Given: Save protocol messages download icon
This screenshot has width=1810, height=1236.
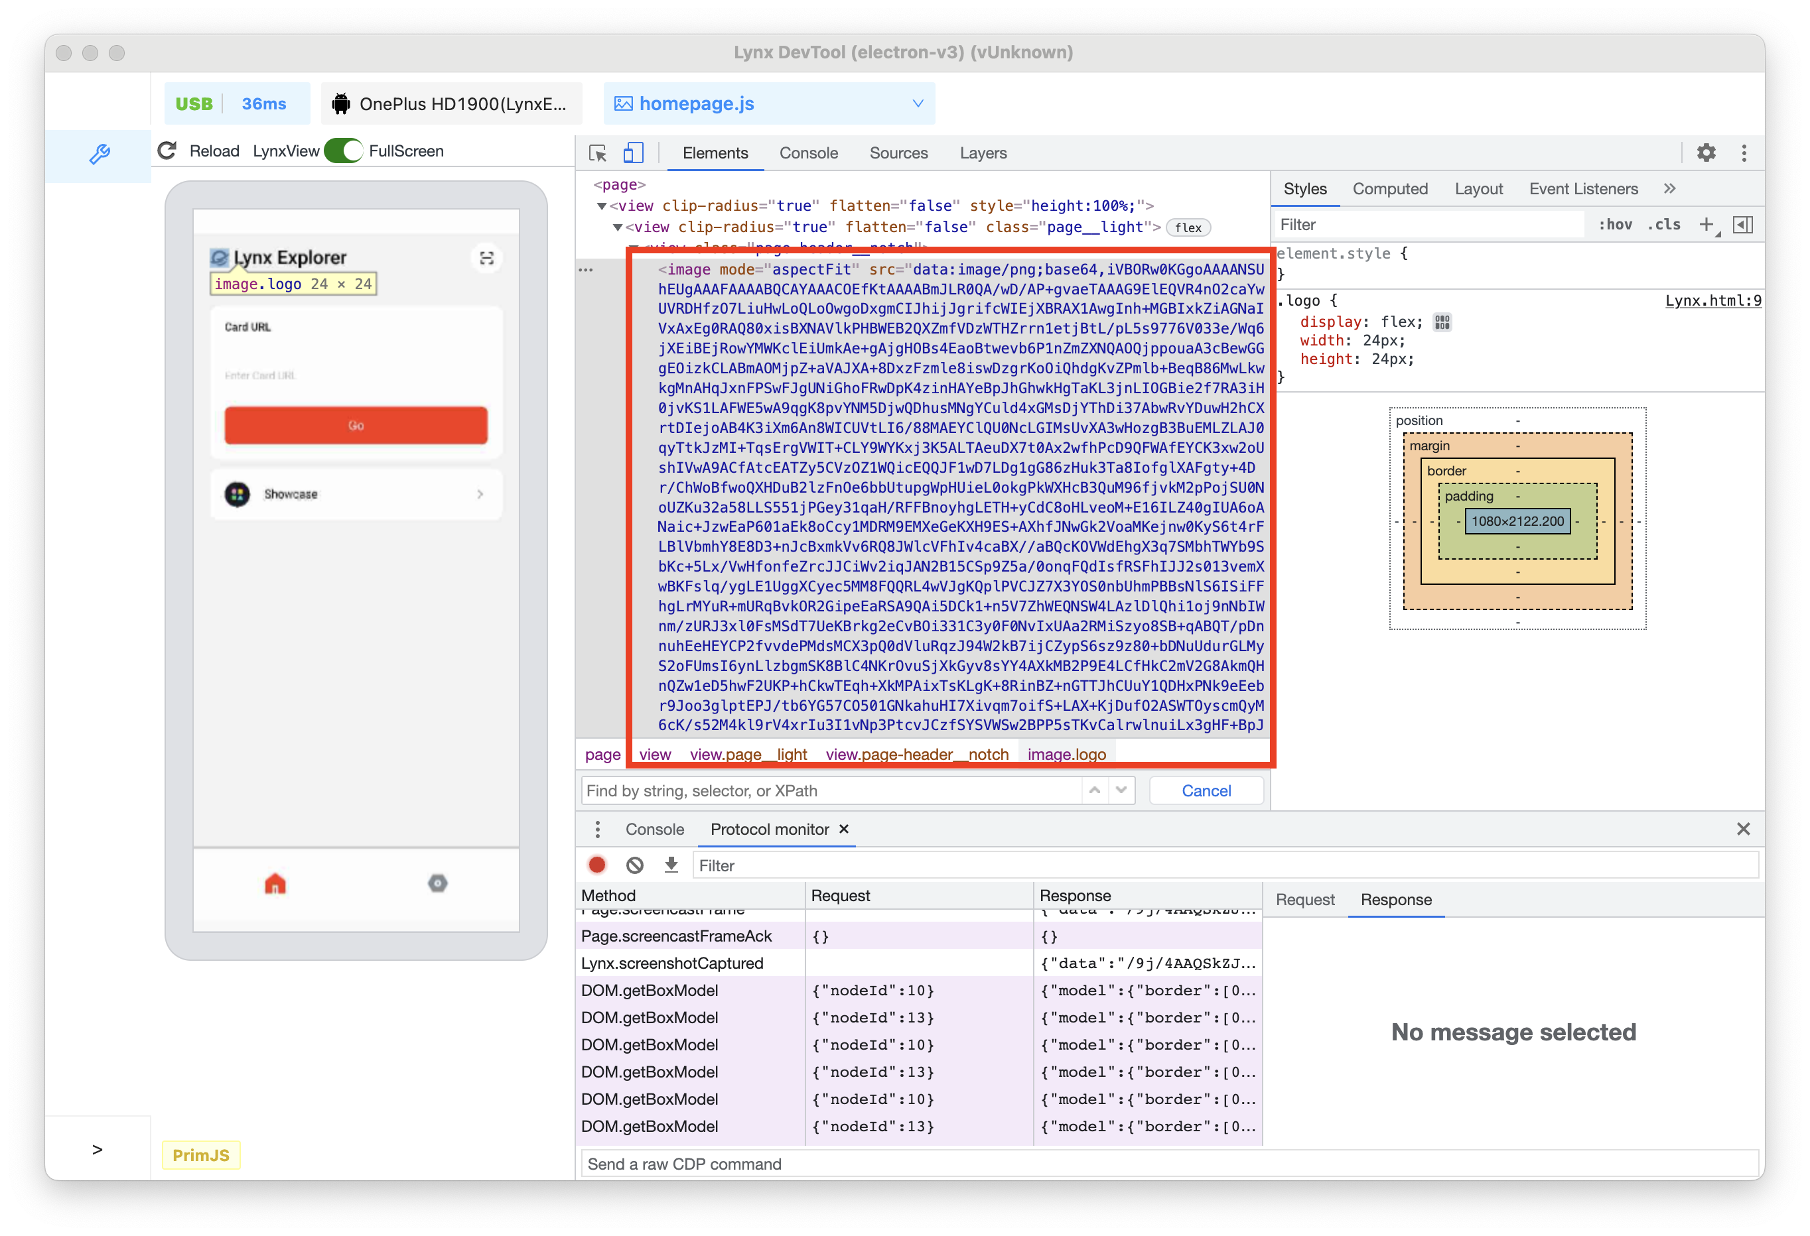Looking at the screenshot, I should point(671,865).
